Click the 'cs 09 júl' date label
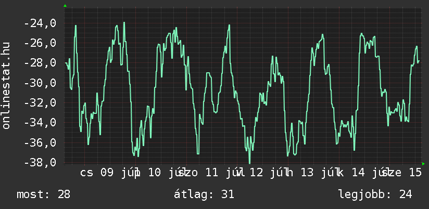The width and height of the screenshot is (429, 209). [x=110, y=173]
